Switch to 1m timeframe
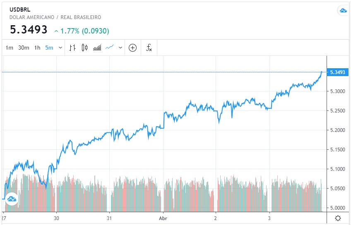351x225 pixels. click(9, 48)
